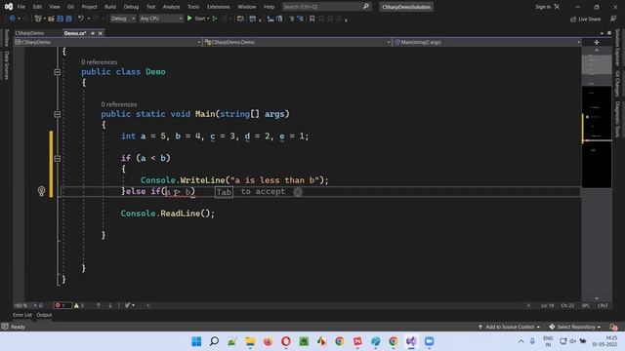Click the split editor plus icon
This screenshot has width=625, height=351.
[597, 42]
